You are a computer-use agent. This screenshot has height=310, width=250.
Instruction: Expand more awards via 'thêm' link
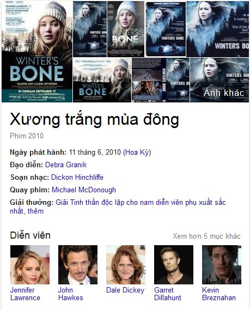pyautogui.click(x=35, y=211)
